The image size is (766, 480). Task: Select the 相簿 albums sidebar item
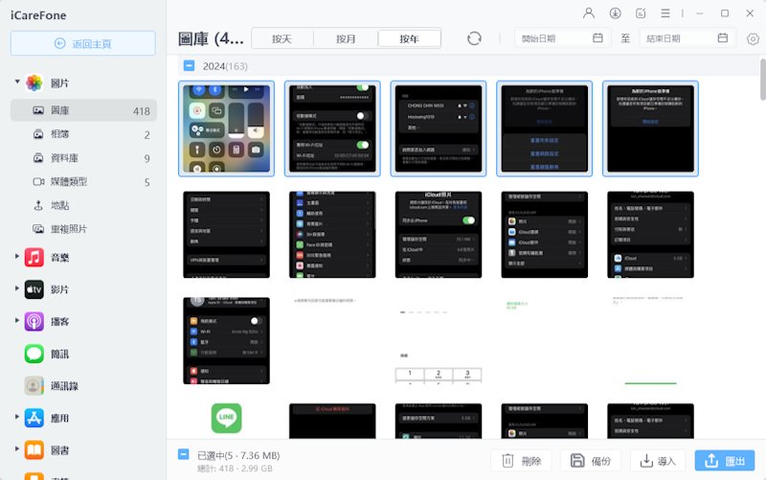pos(83,134)
